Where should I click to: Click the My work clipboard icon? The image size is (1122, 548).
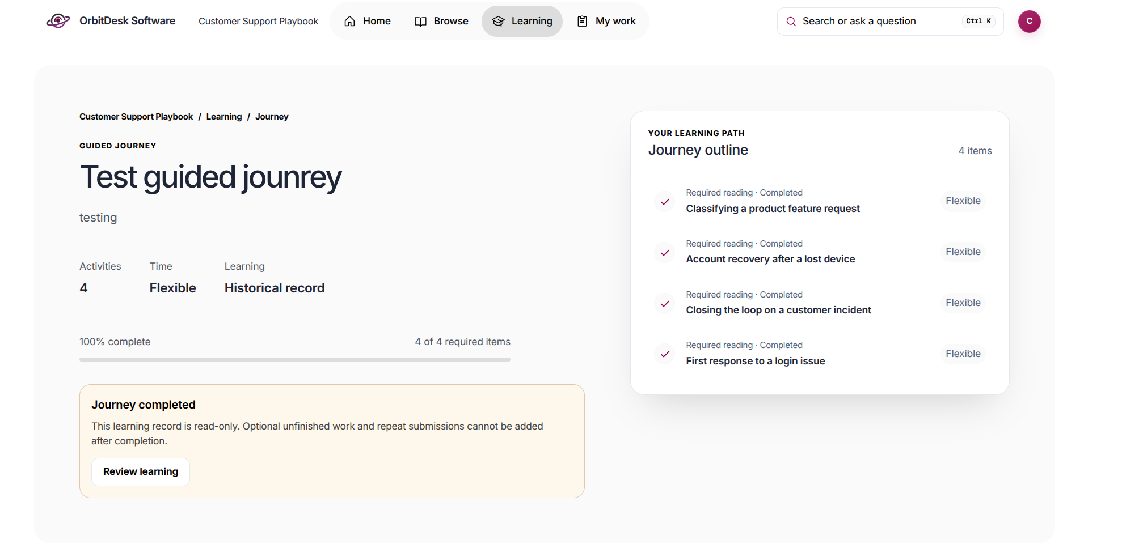tap(582, 22)
